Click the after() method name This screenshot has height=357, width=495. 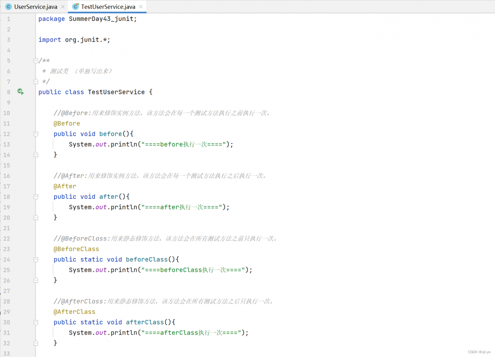point(109,196)
